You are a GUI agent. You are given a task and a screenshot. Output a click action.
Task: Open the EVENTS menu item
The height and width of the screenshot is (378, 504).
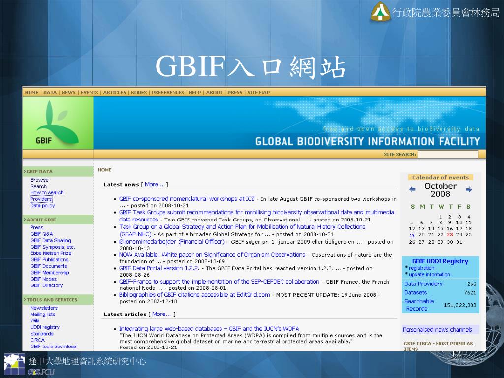tap(89, 92)
